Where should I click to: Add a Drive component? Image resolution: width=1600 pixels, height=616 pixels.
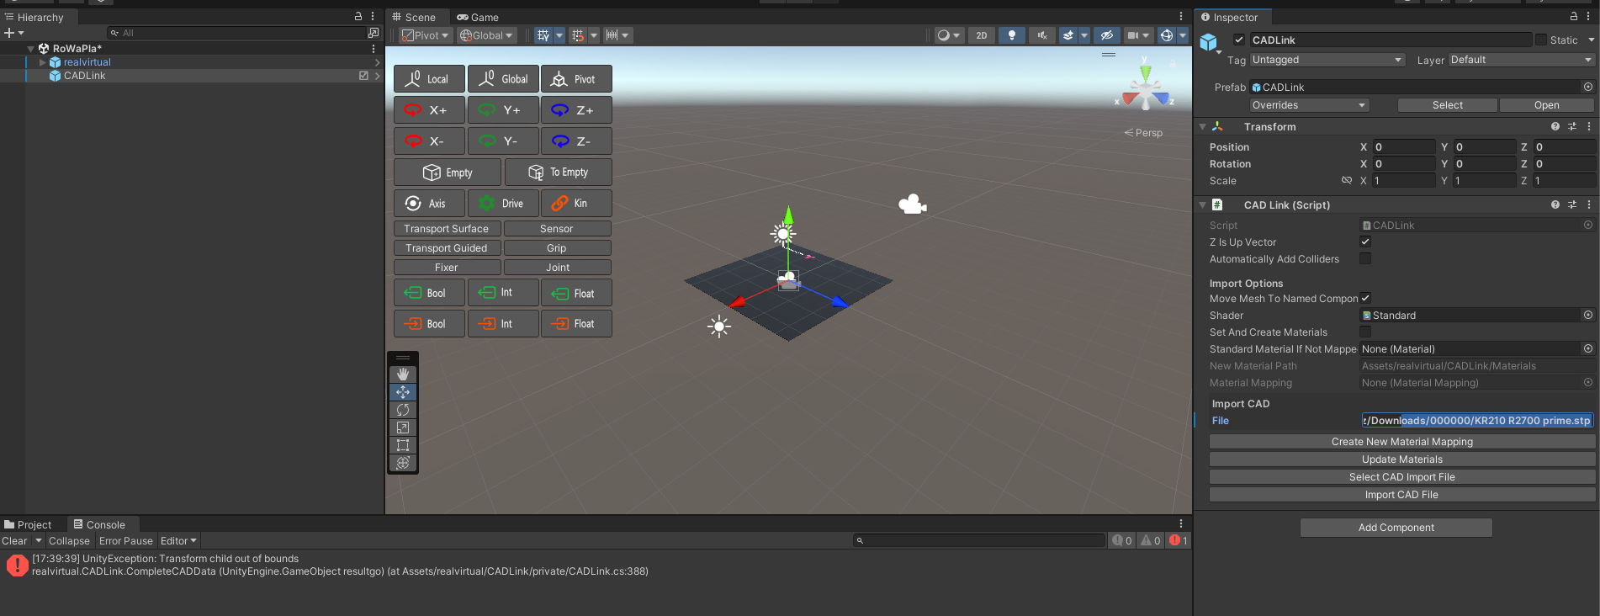pyautogui.click(x=503, y=204)
